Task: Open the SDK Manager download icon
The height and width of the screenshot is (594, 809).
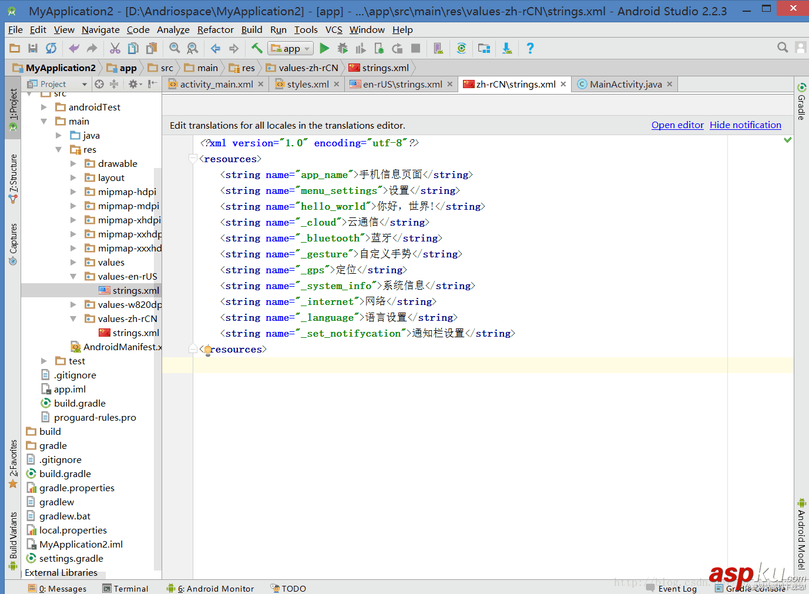Action: click(x=506, y=48)
